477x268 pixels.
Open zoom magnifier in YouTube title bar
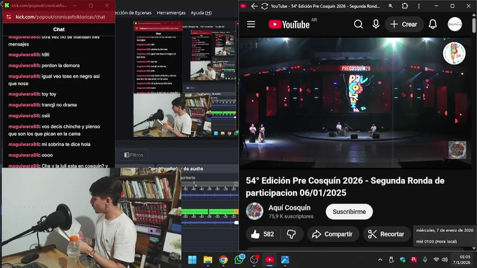pyautogui.click(x=391, y=6)
